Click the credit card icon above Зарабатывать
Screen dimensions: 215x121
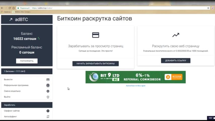click(x=96, y=35)
